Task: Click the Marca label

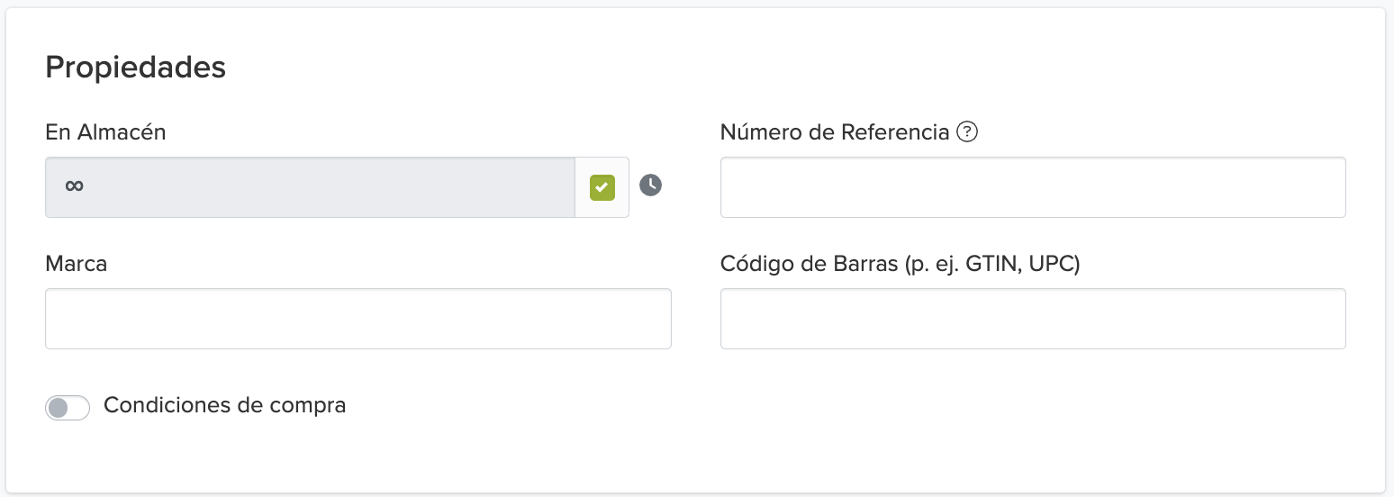Action: coord(76,264)
